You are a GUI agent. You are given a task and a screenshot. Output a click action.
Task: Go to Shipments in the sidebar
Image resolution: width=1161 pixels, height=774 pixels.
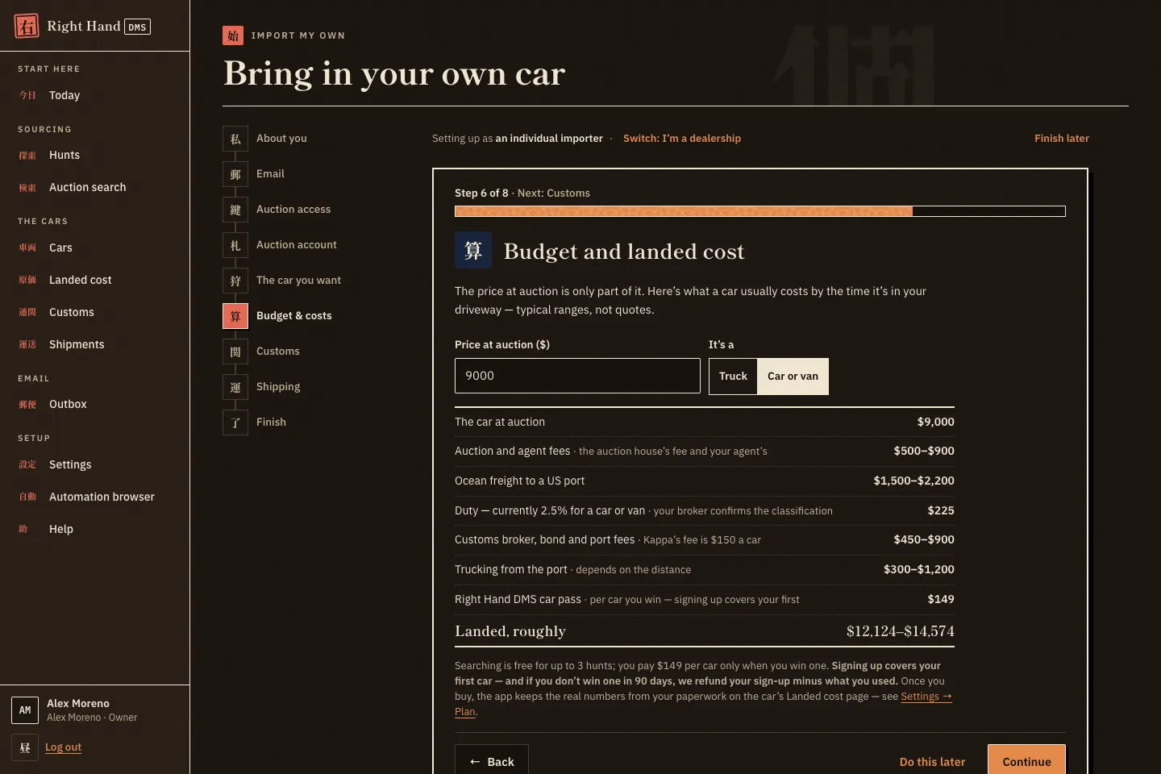point(95,345)
